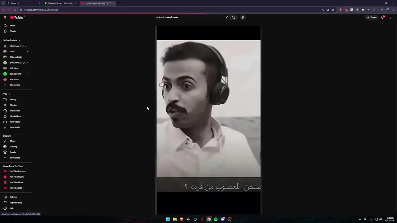Open Watch later list
Viewport: 397px width, 223px height.
click(16, 111)
